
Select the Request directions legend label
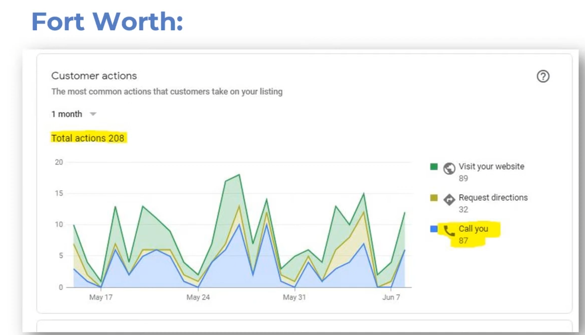pyautogui.click(x=493, y=197)
